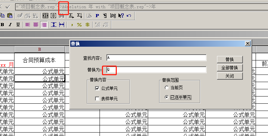Viewport: 268px width, 136px height.
Task: Click the 查找内容 input field
Action: [x=156, y=58]
